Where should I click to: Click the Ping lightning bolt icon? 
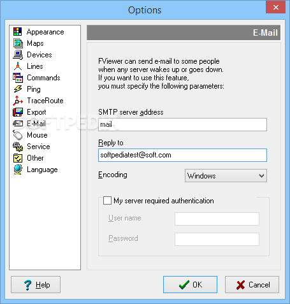pos(18,89)
